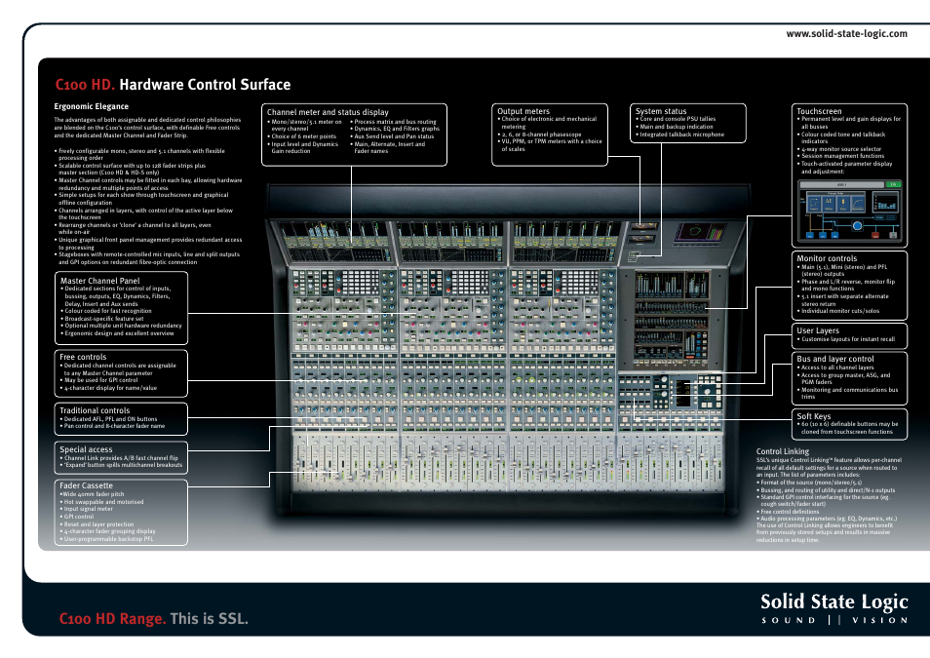Click the "Traditional controls" heading

95,410
